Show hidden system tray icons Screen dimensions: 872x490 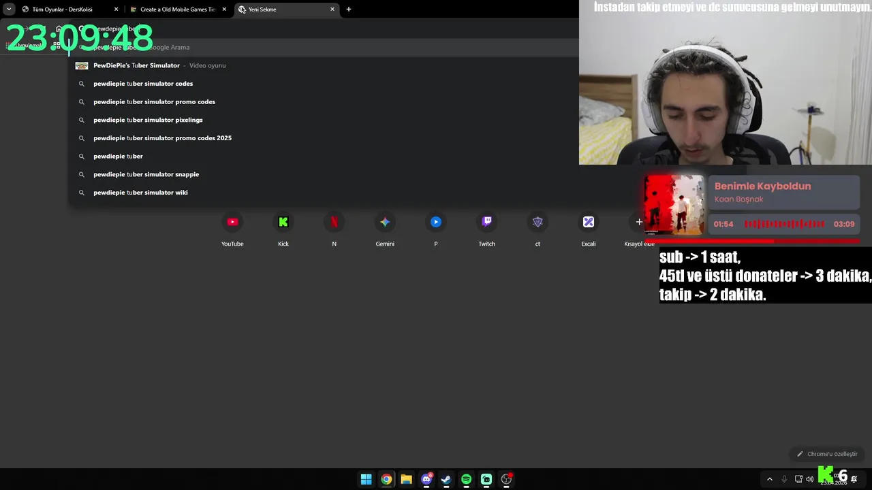pyautogui.click(x=770, y=479)
